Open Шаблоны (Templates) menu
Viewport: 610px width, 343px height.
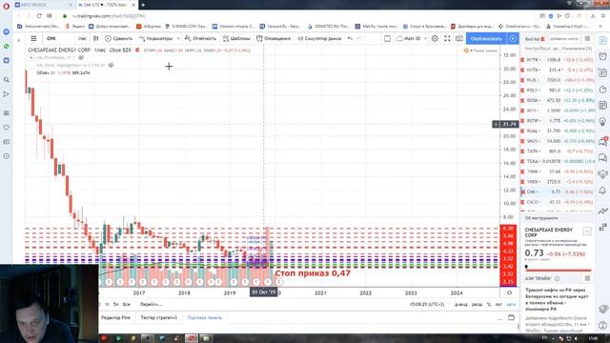pos(236,38)
